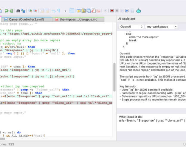Click the OpenAI response label
The image size is (186, 147).
pyautogui.click(x=125, y=53)
